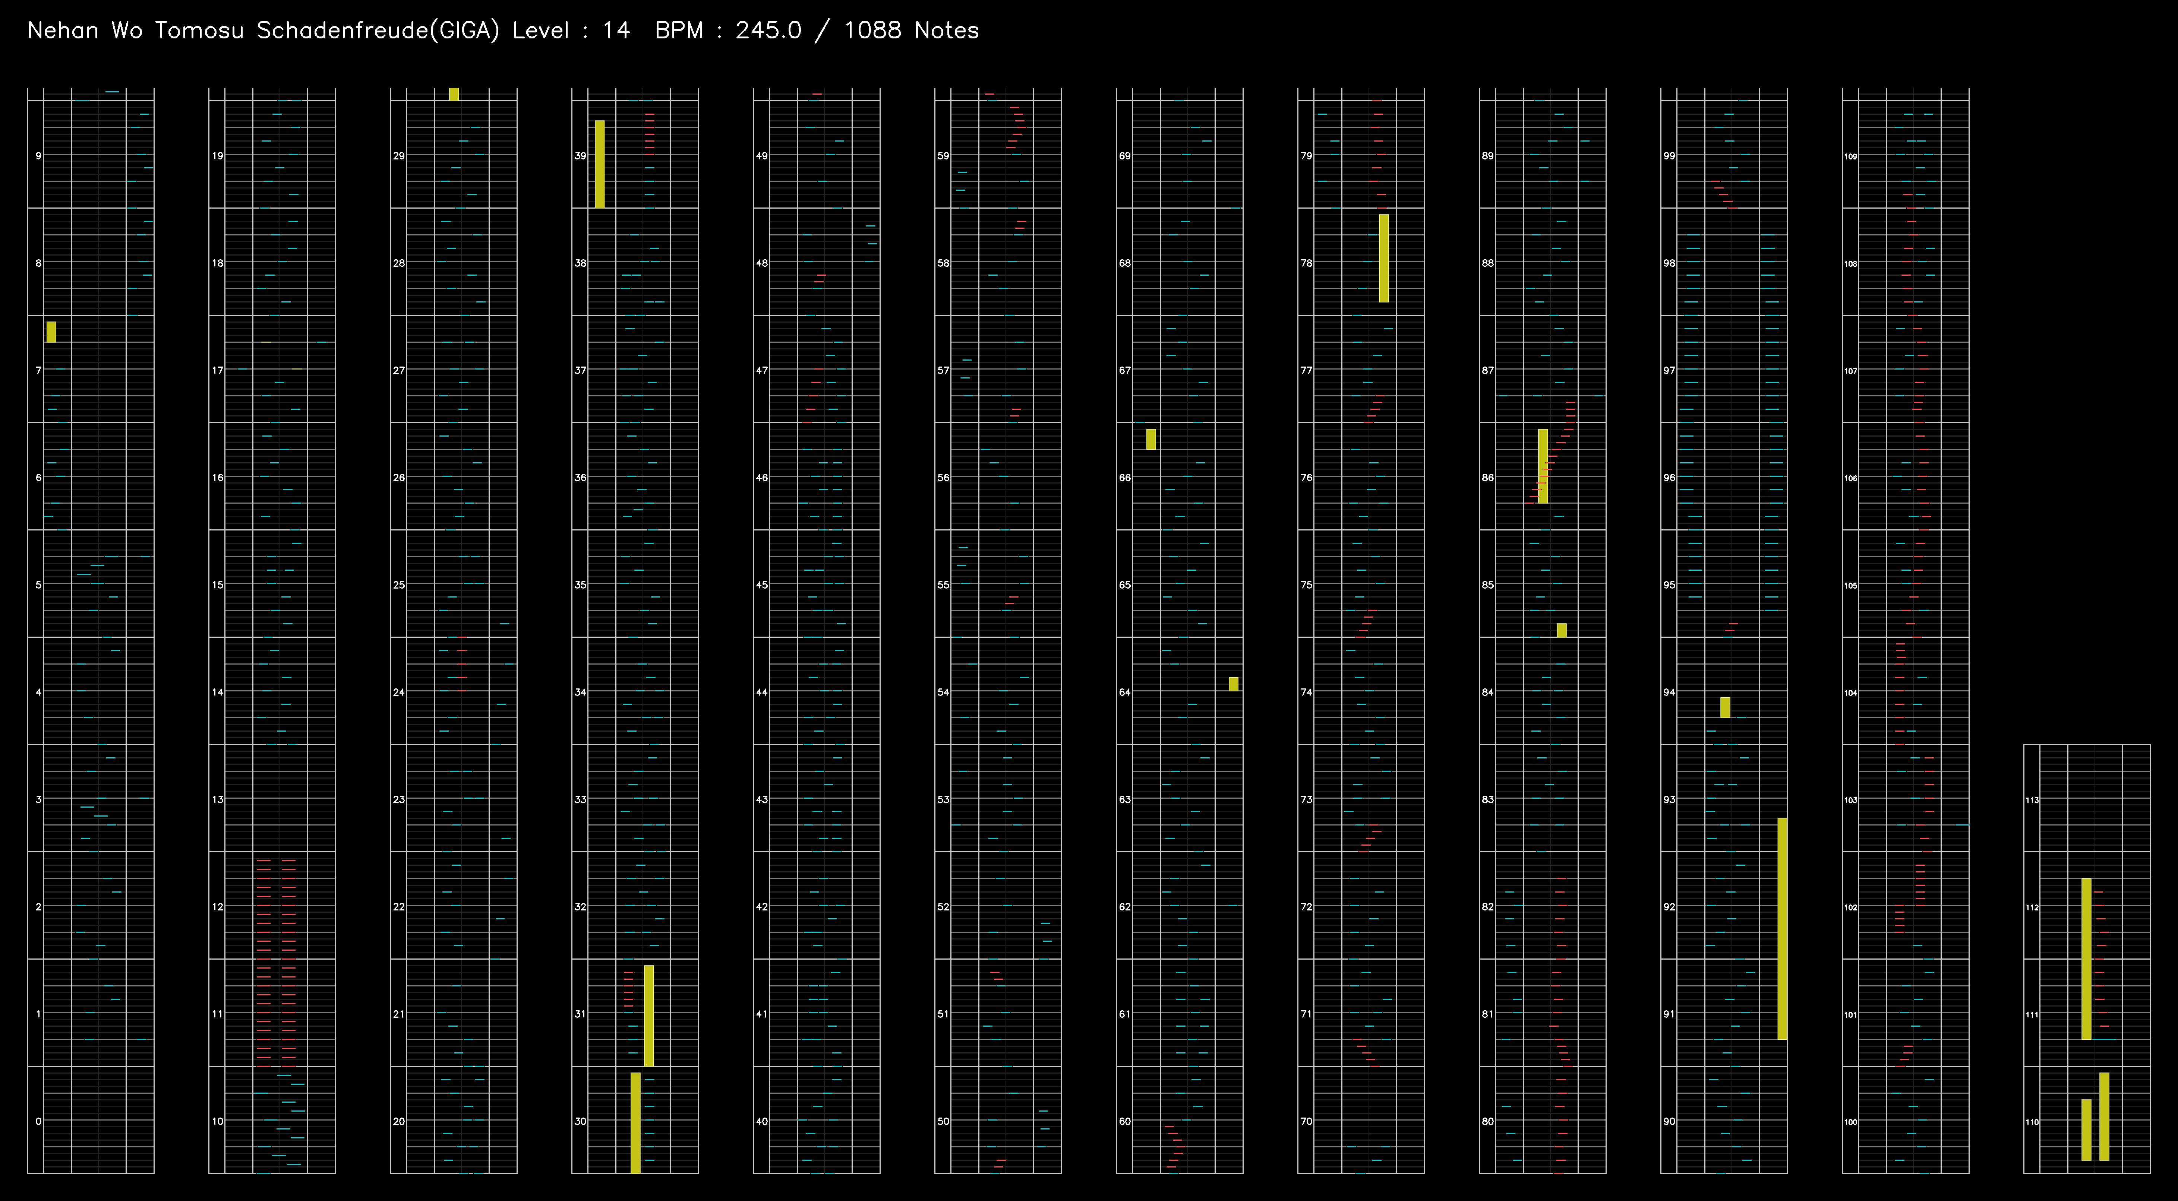This screenshot has width=2178, height=1201.
Task: Click measure number 0 label
Action: pos(38,1122)
